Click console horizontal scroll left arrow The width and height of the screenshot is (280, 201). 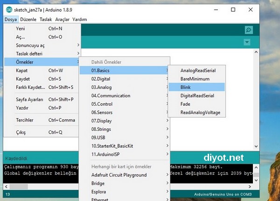pos(6,187)
